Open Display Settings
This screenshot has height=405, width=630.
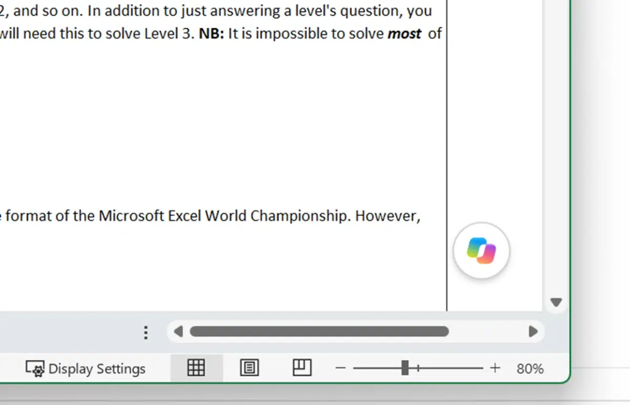[86, 369]
